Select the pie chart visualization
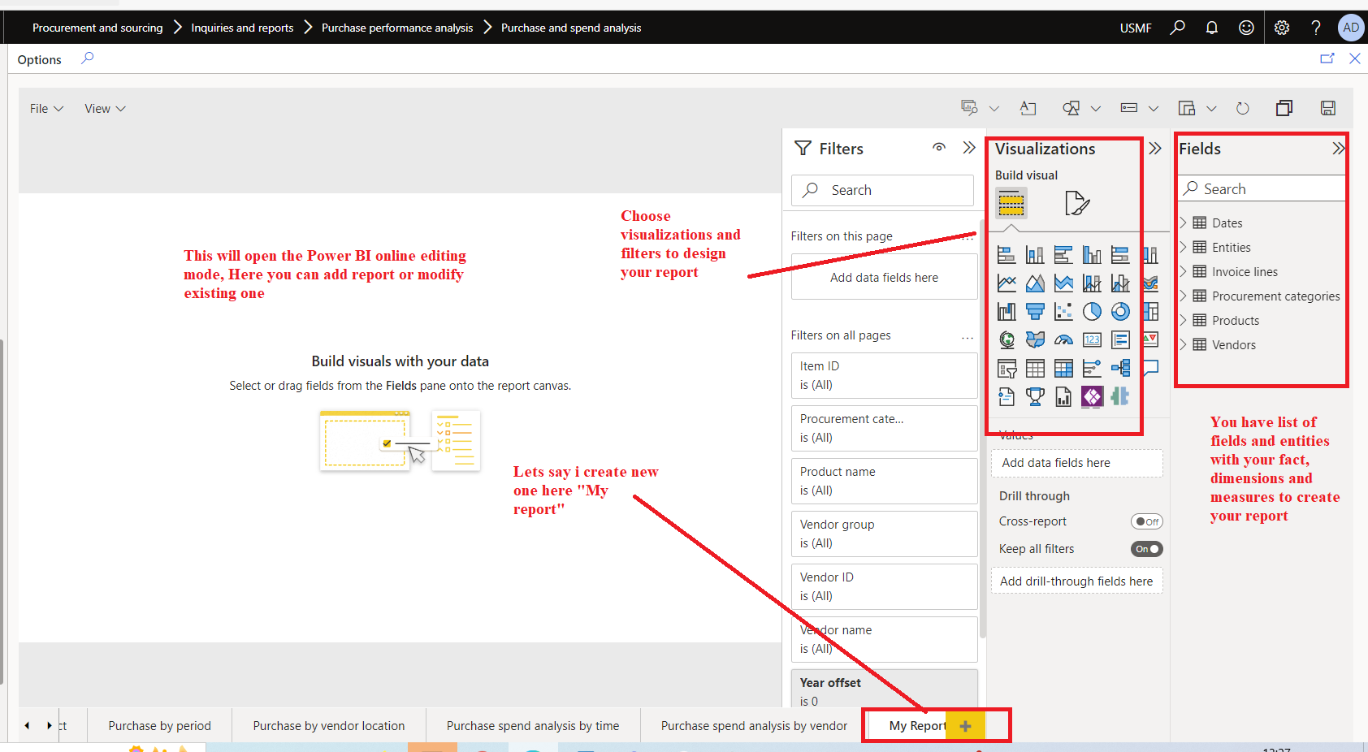 point(1092,311)
